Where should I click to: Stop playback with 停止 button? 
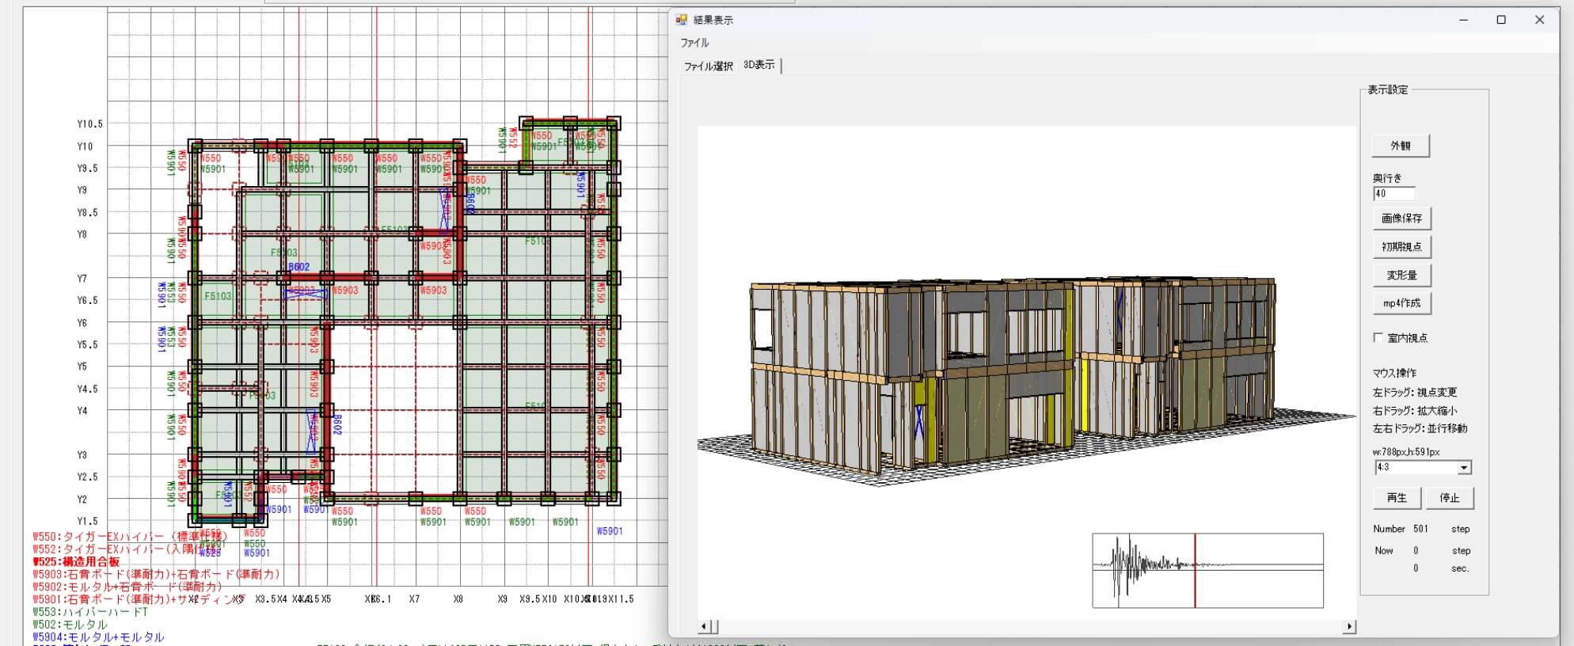(1450, 498)
